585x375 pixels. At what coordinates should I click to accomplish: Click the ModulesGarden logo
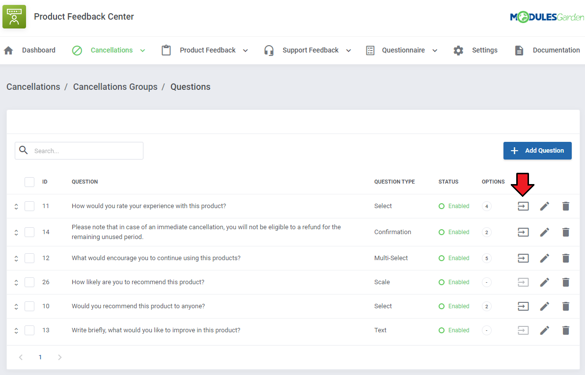click(547, 17)
